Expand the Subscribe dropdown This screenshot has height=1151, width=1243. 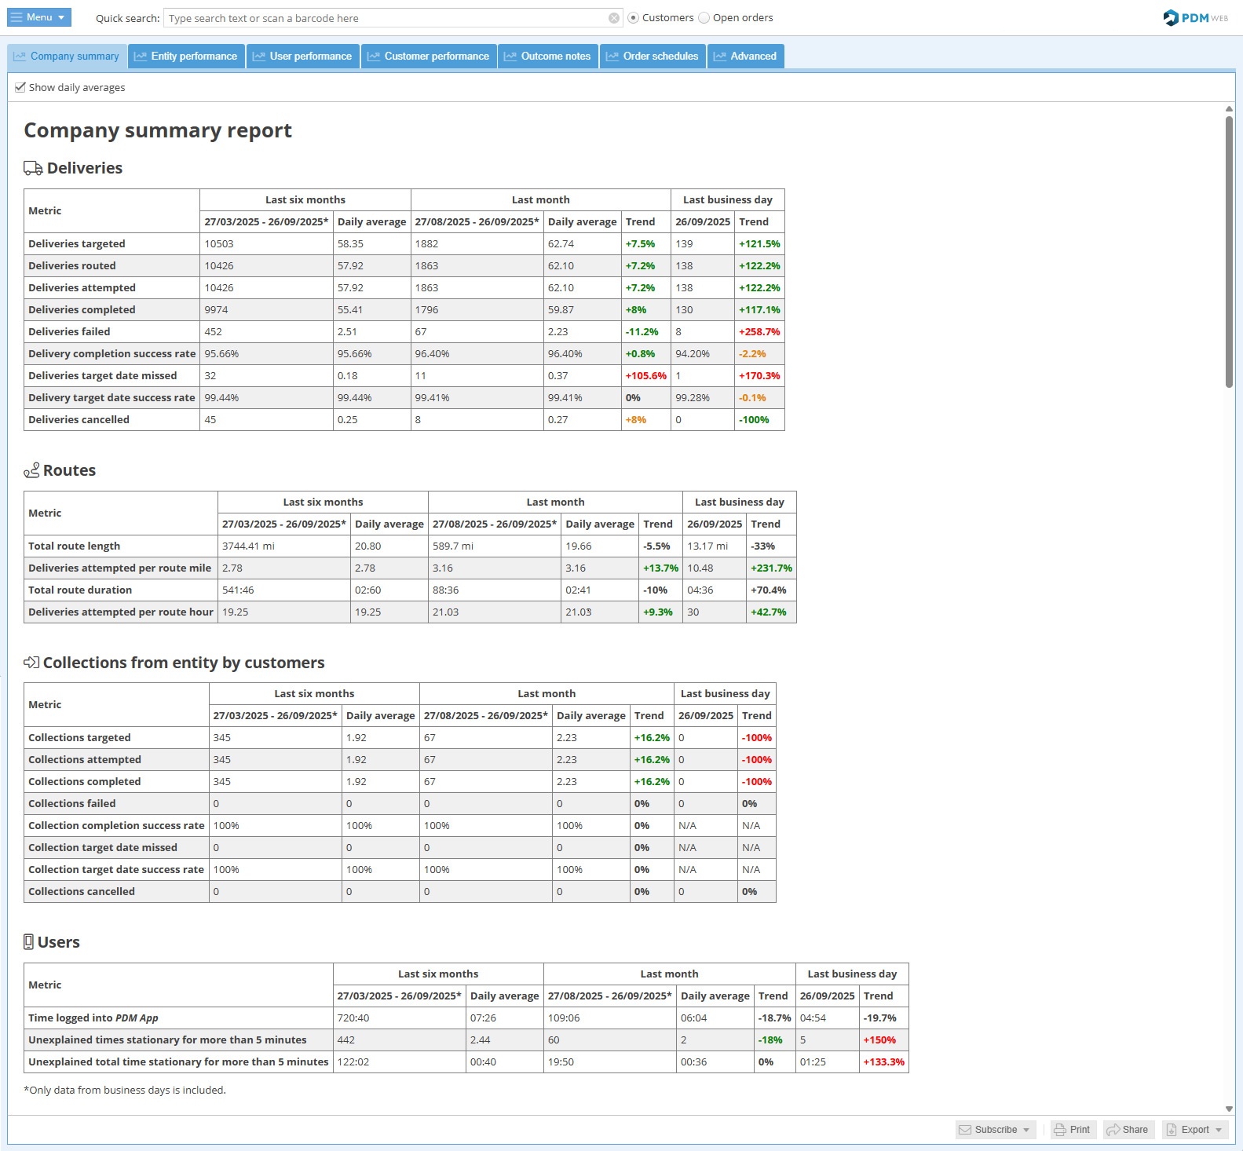click(x=995, y=1130)
